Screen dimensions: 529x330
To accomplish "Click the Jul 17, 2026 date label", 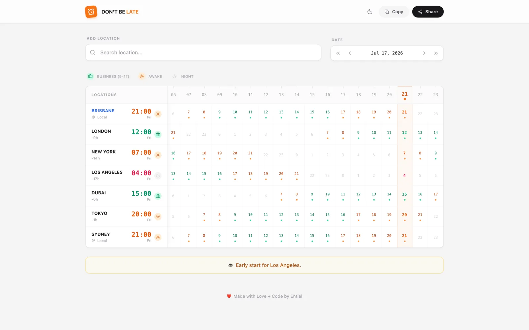I will (387, 53).
